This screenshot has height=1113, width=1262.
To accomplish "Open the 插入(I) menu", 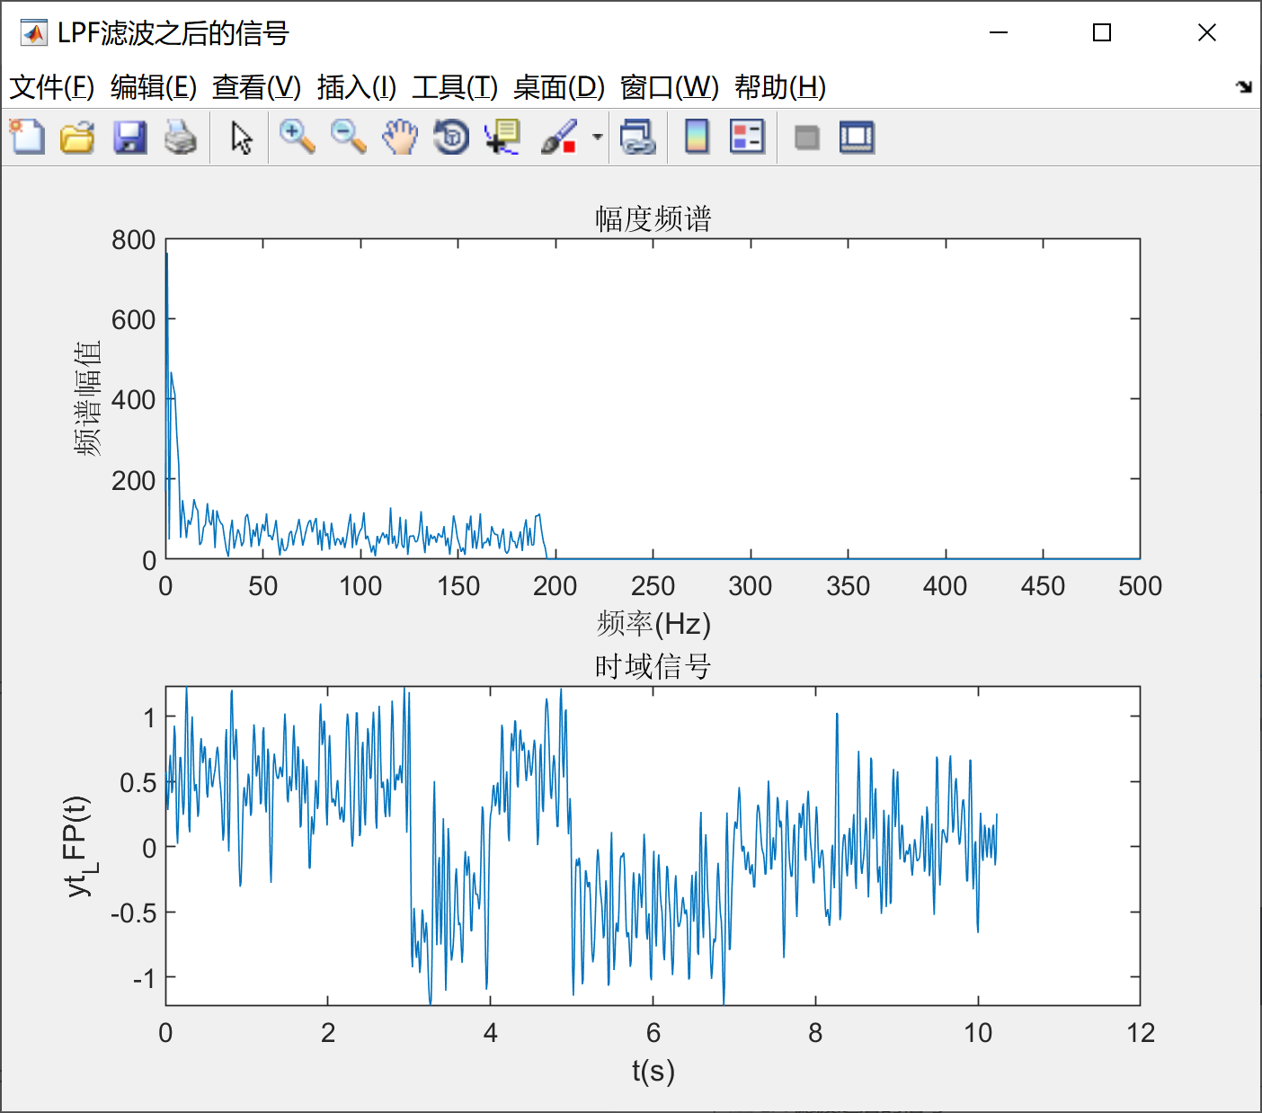I will pos(356,87).
